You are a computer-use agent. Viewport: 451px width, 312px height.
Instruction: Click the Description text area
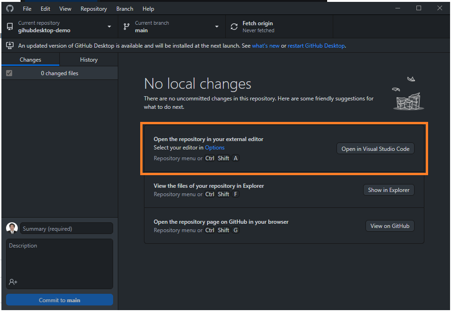[59, 264]
